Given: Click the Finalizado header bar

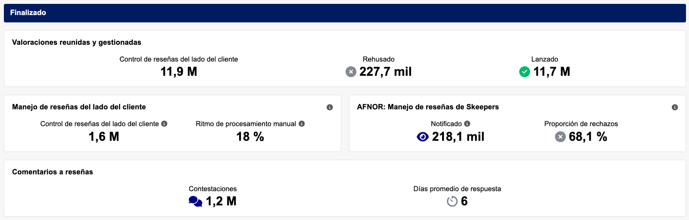Looking at the screenshot, I should tap(345, 13).
